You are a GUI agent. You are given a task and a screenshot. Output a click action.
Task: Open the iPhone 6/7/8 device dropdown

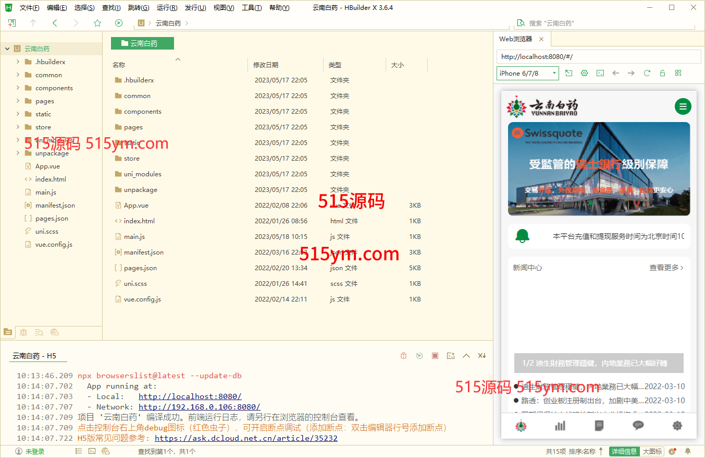pos(527,74)
